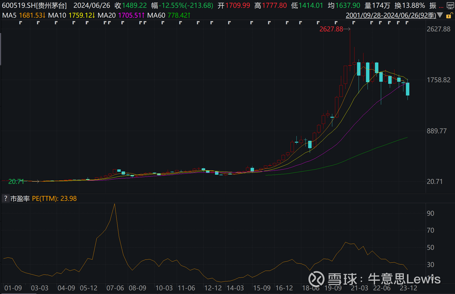Select the 01-09 date on the time axis
455x294 pixels.
pyautogui.click(x=13, y=288)
